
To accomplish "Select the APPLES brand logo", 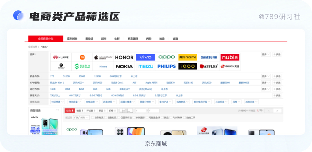I will tap(209, 66).
